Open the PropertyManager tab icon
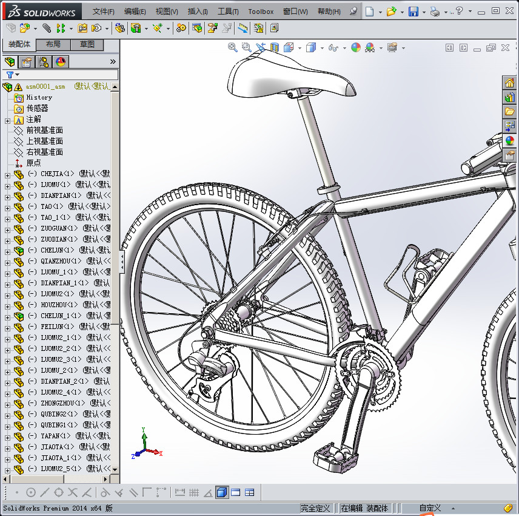519x516 pixels. [x=27, y=62]
